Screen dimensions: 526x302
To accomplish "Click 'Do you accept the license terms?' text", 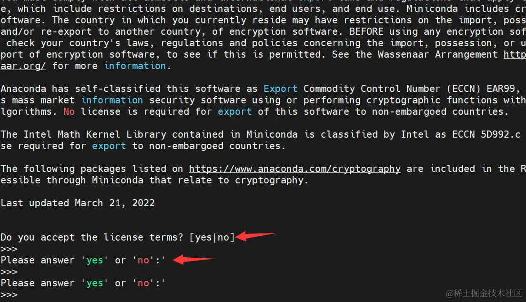I will [x=92, y=238].
